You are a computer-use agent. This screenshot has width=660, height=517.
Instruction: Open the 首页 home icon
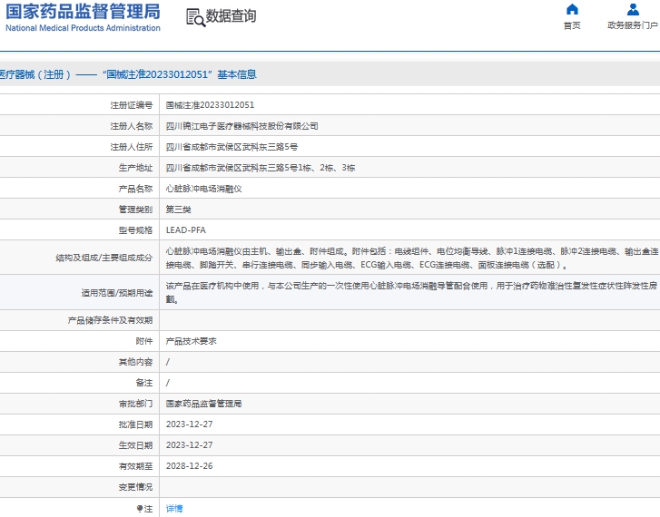point(572,9)
